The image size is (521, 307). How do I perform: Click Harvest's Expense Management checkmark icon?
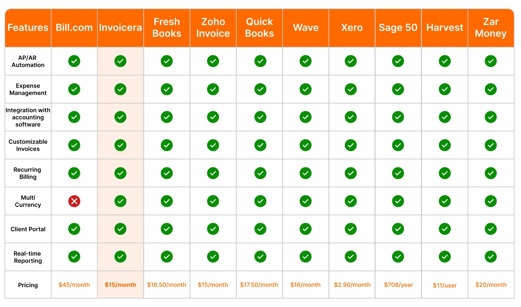click(x=445, y=89)
